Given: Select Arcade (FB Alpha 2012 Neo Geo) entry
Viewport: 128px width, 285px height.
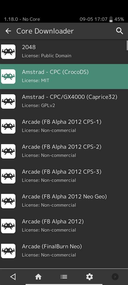Looking at the screenshot, I should 64,201.
